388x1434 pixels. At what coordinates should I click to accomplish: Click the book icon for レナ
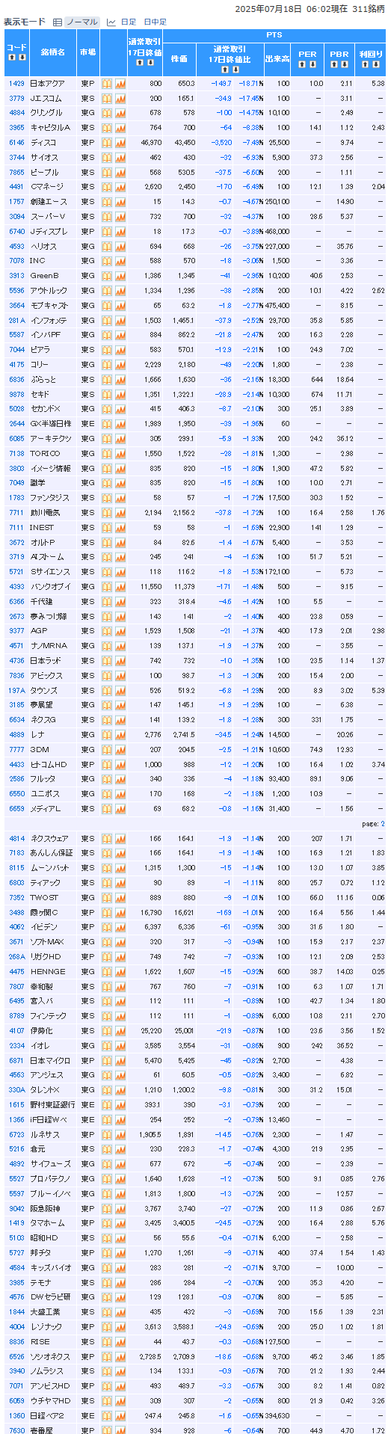[107, 735]
